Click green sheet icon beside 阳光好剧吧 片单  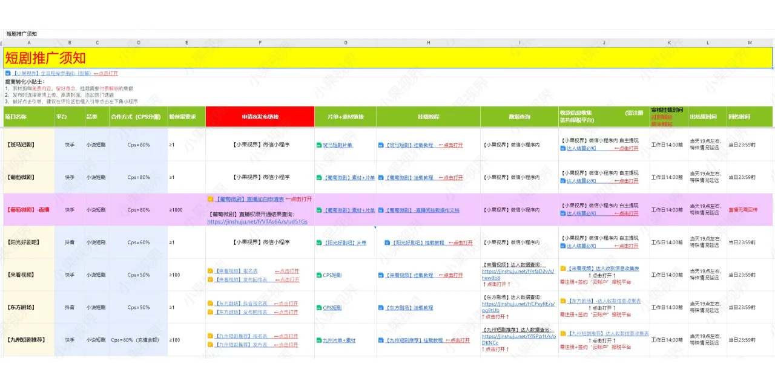(318, 242)
